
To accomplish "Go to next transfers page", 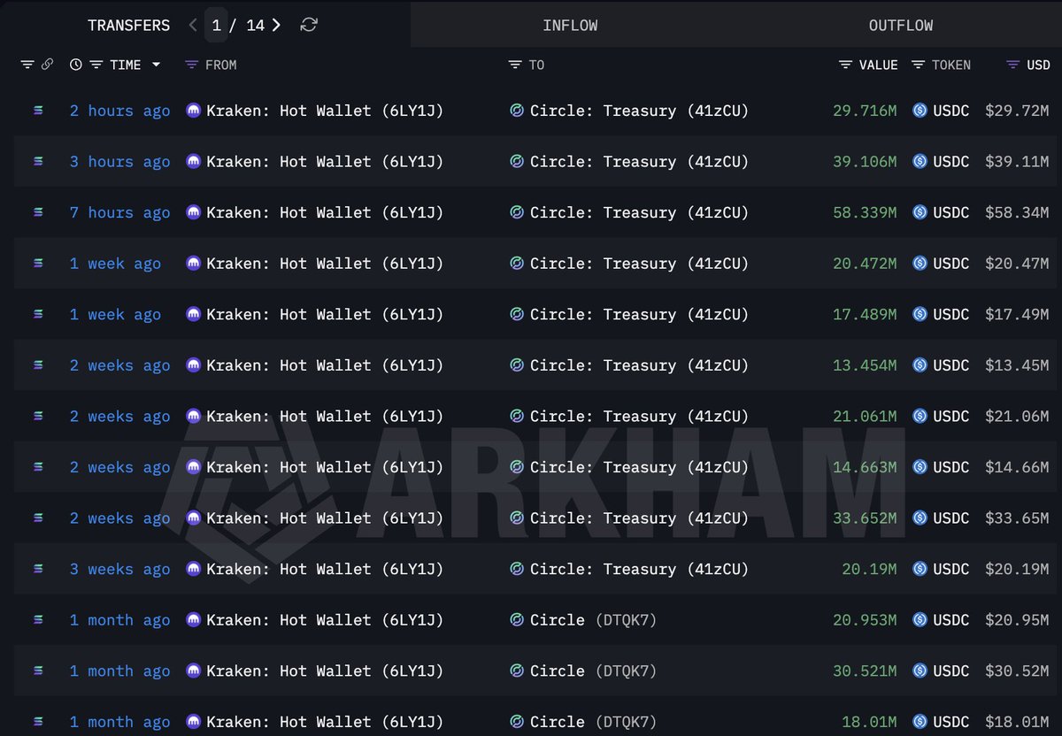I will 277,26.
